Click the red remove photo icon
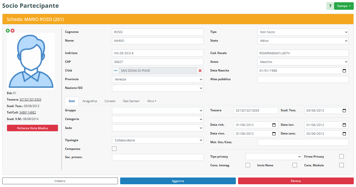This screenshot has width=356, height=187. (13, 31)
